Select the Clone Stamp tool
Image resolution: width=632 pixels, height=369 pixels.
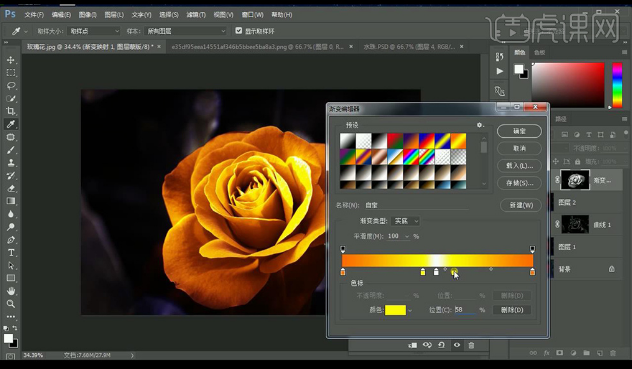(11, 163)
